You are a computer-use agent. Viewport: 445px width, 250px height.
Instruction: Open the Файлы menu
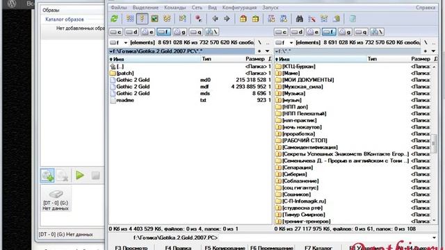(119, 8)
